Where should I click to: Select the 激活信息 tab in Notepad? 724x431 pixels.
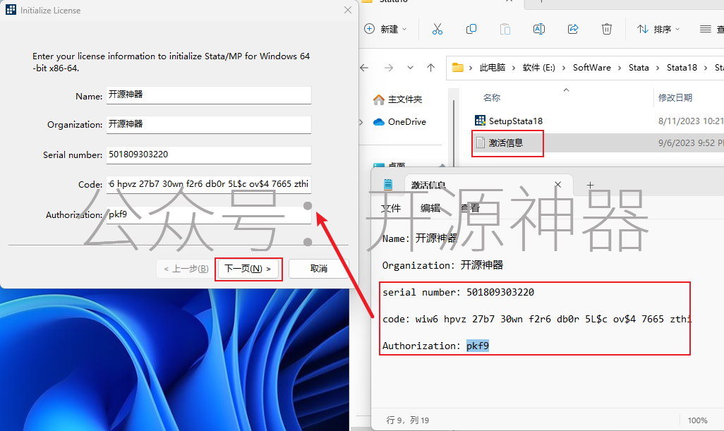coord(488,185)
